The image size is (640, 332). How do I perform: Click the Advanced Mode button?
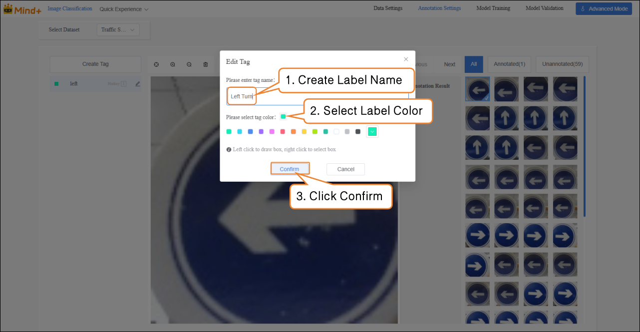pyautogui.click(x=604, y=9)
